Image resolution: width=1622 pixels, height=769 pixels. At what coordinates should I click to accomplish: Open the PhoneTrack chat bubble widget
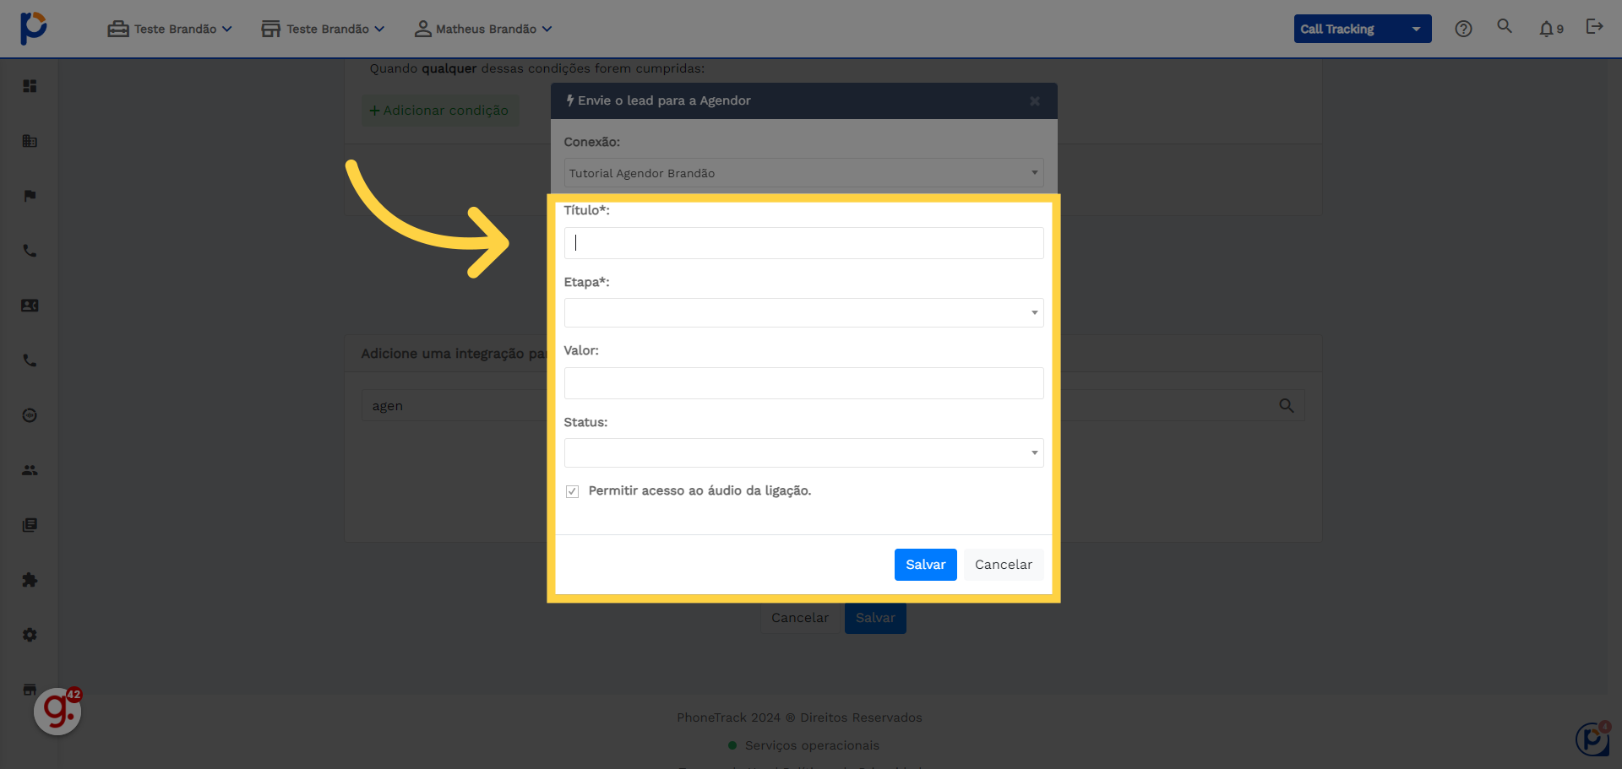pos(1592,739)
